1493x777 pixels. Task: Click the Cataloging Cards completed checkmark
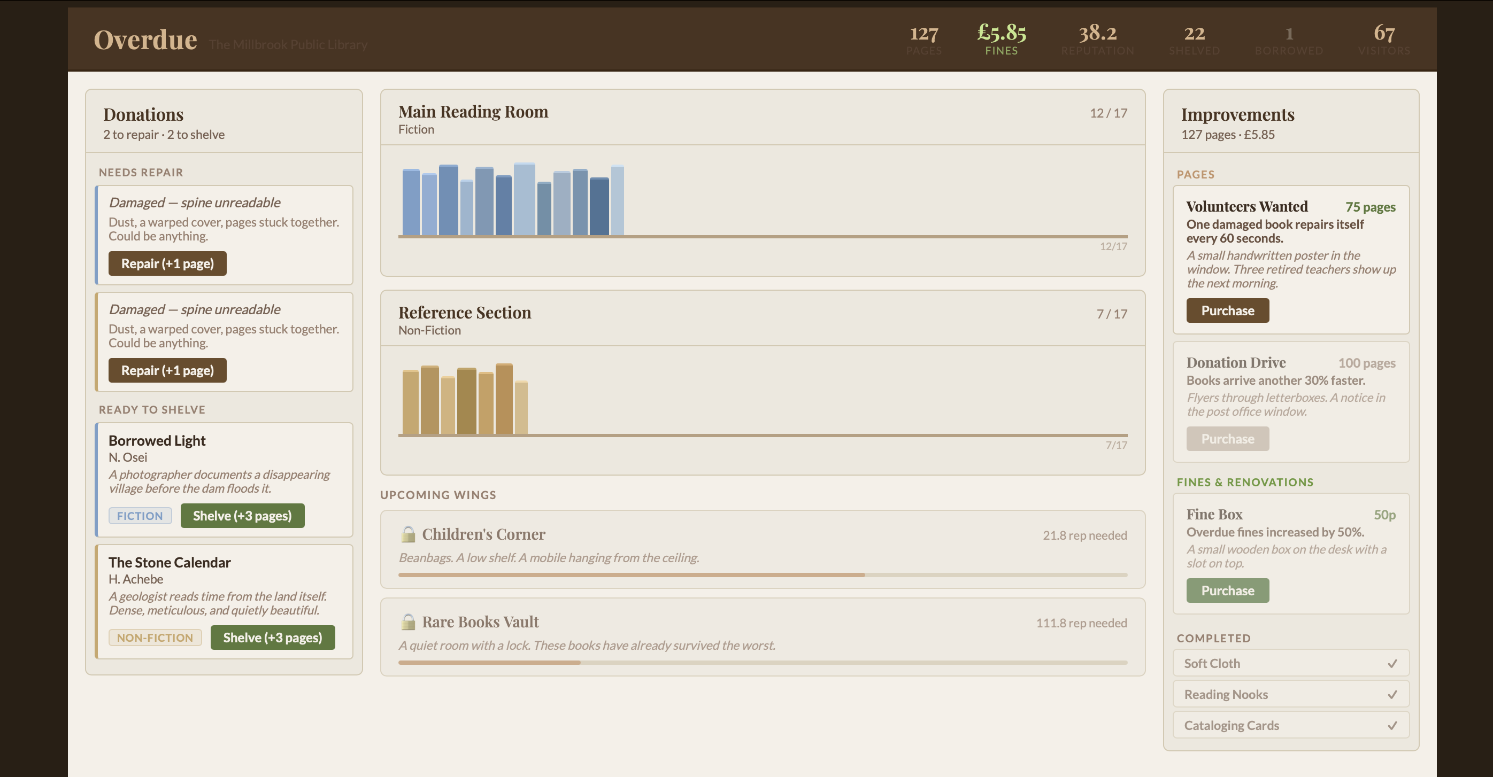click(1392, 726)
